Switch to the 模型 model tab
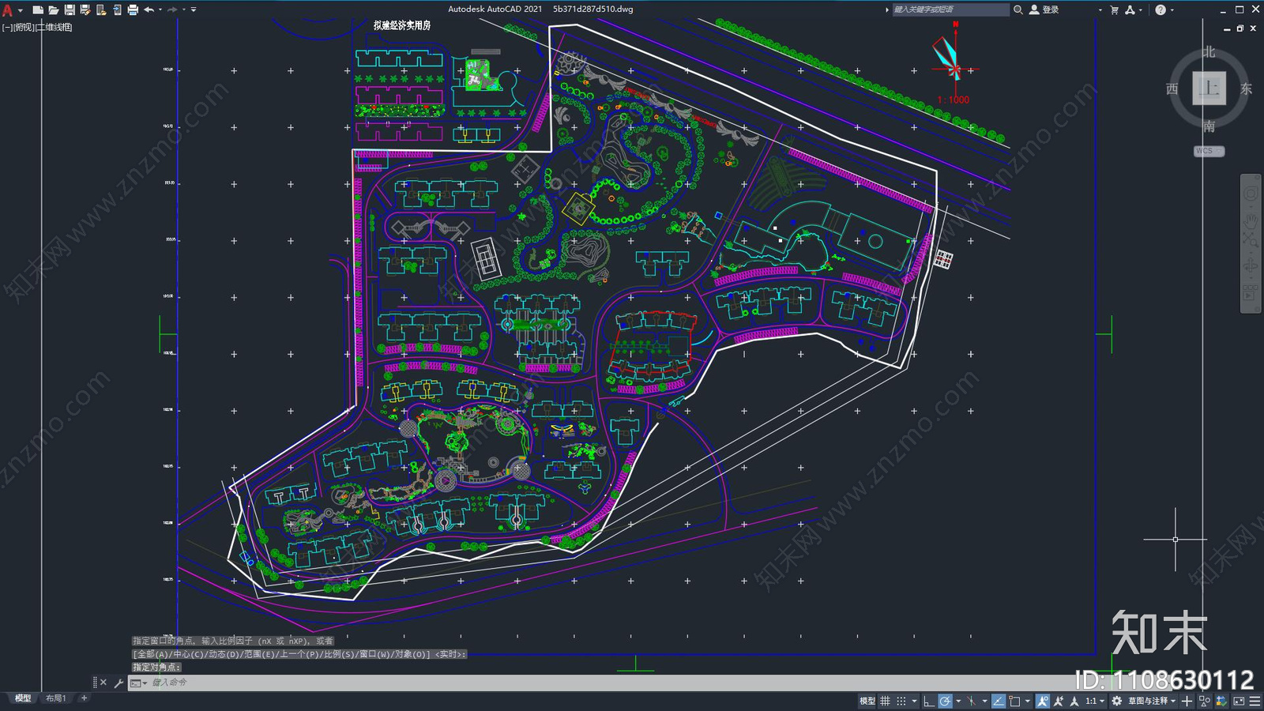 coord(23,698)
